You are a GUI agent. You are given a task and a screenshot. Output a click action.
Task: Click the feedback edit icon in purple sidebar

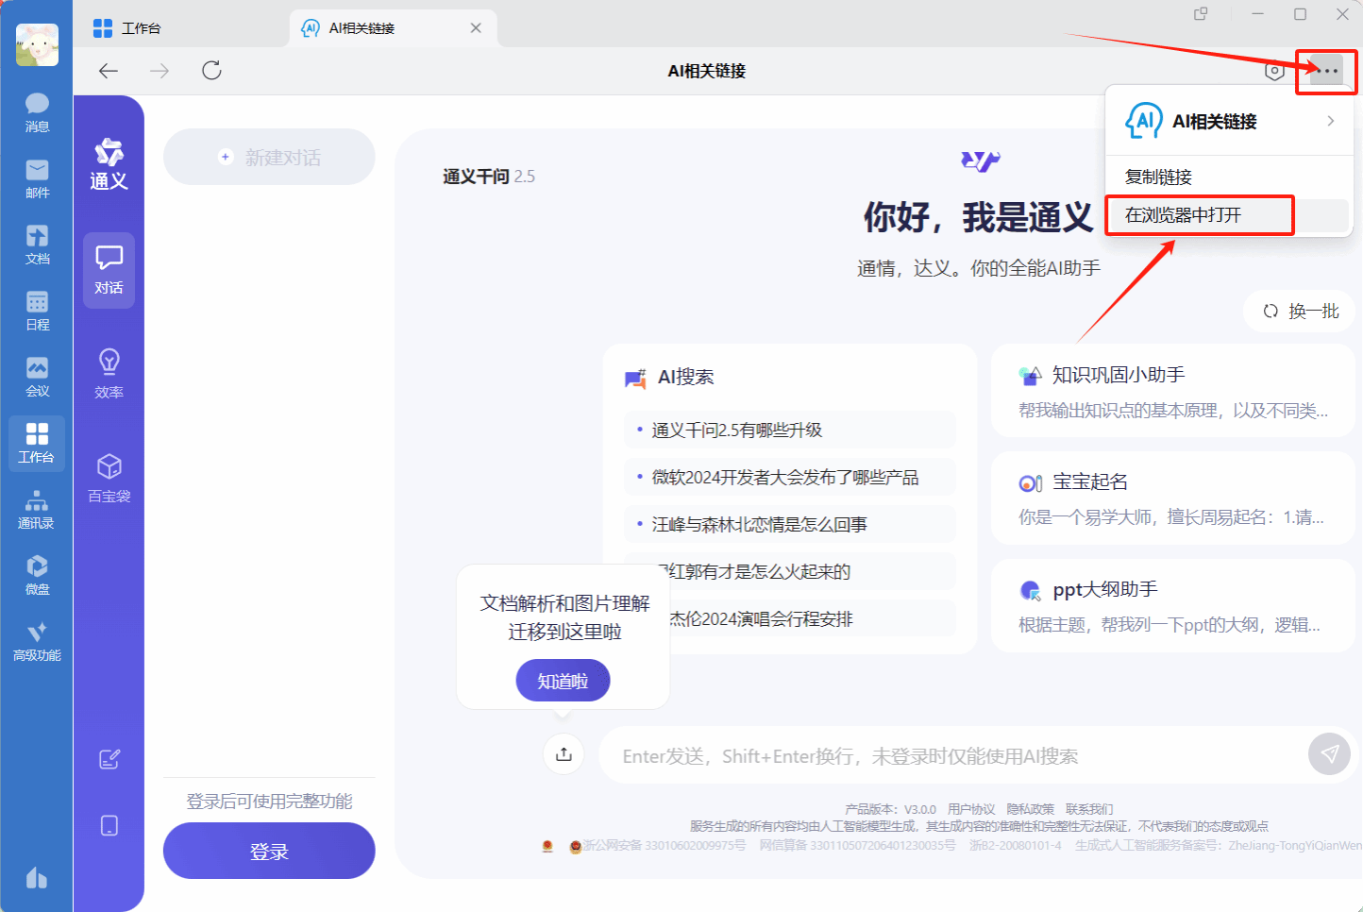click(x=109, y=759)
